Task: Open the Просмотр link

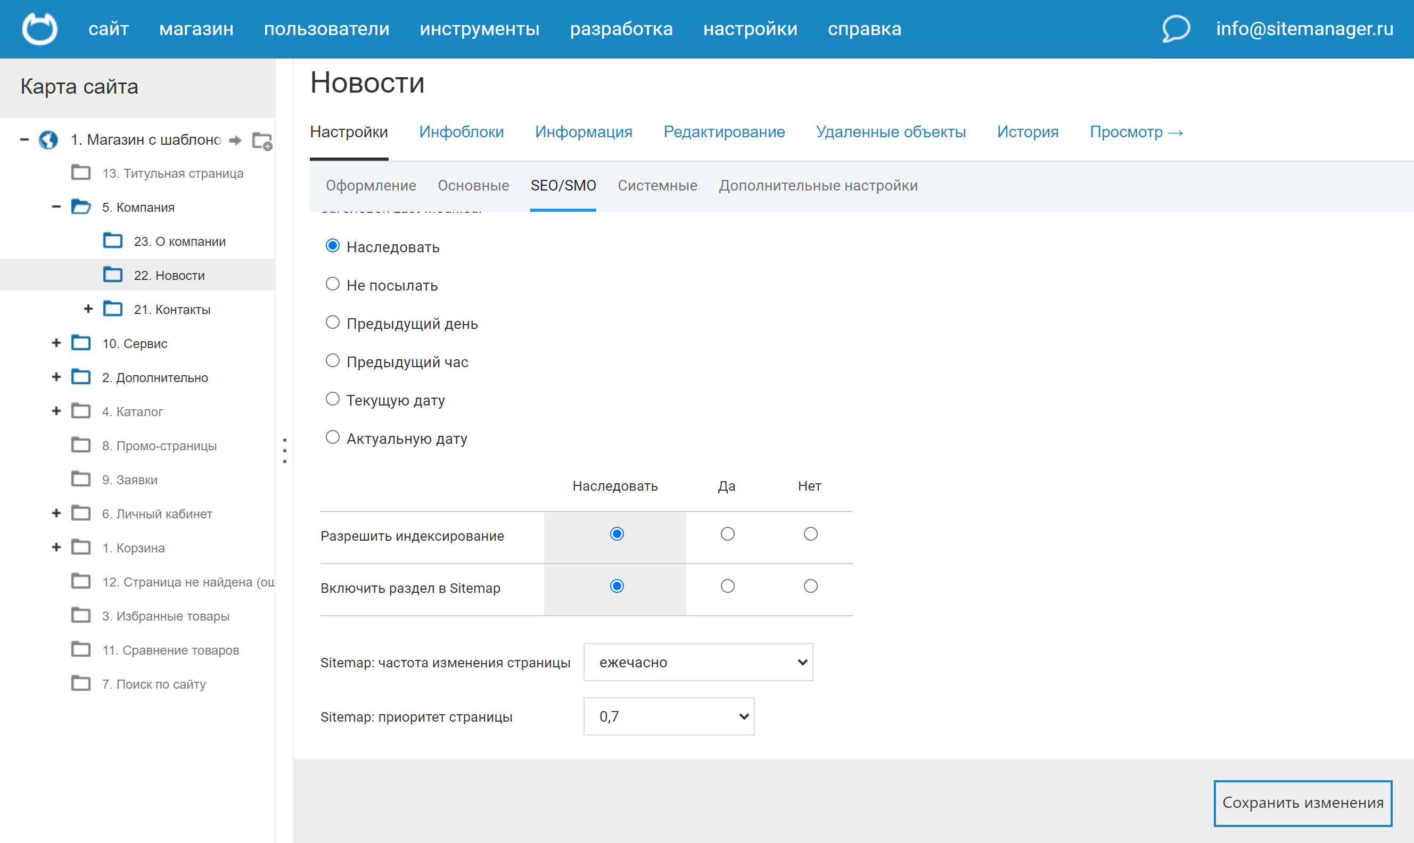Action: tap(1136, 132)
